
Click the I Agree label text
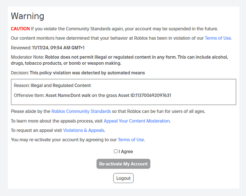pyautogui.click(x=126, y=152)
